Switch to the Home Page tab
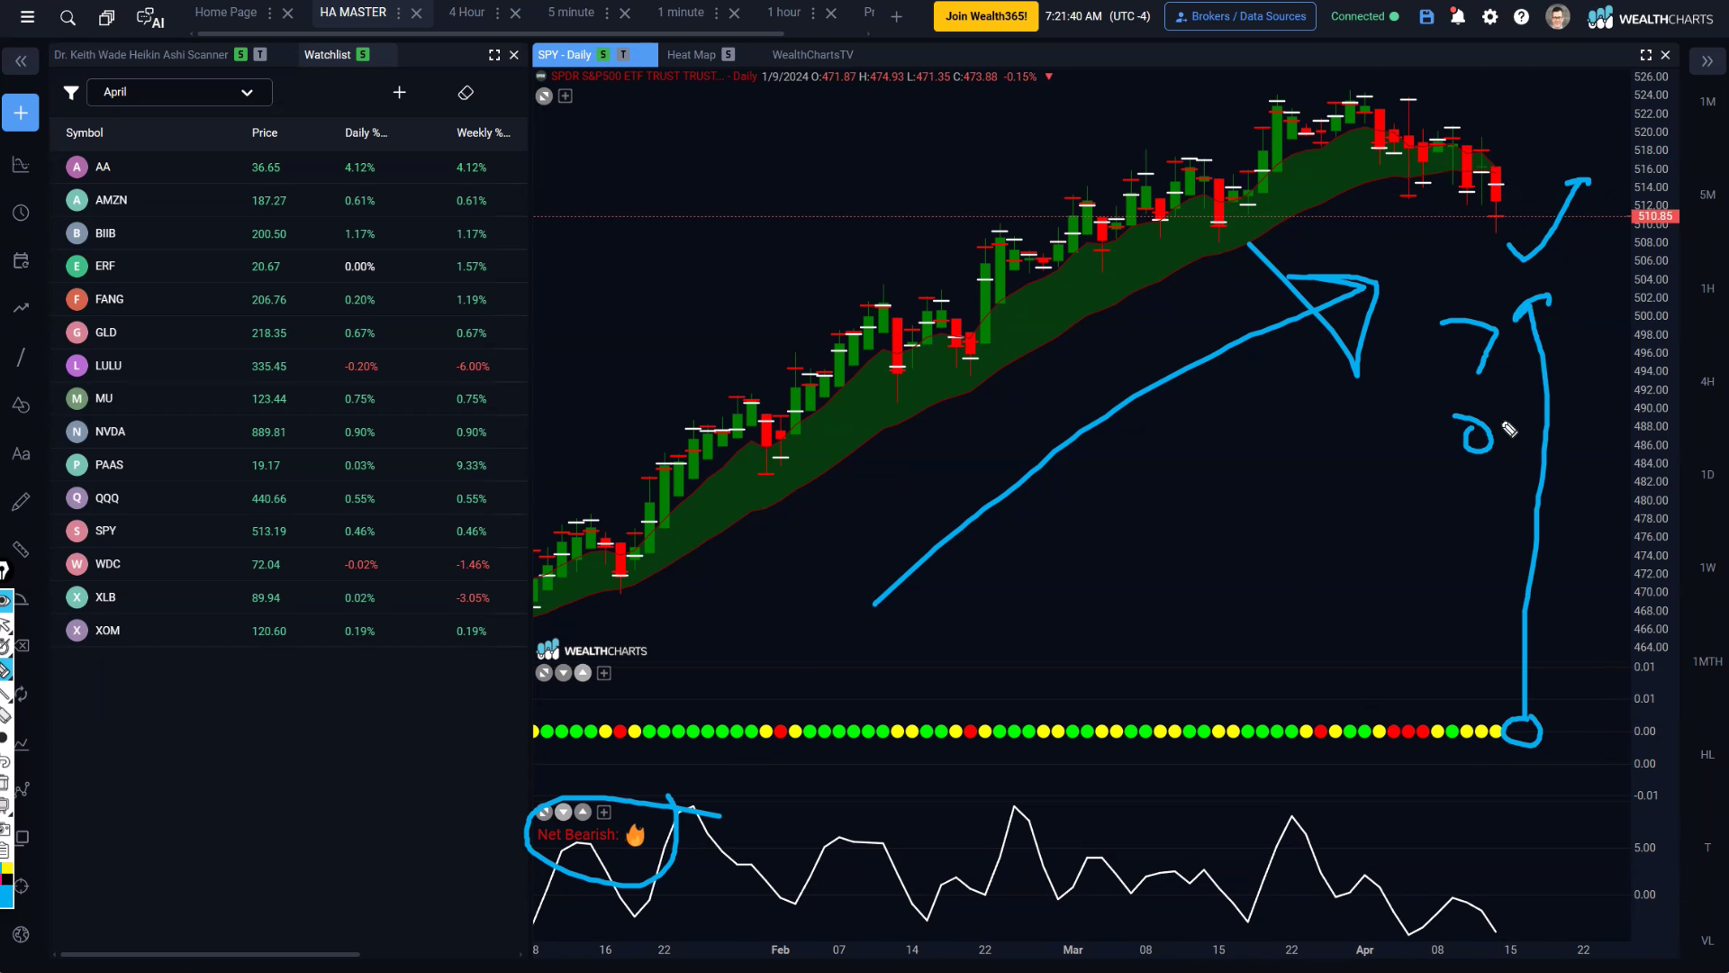The image size is (1729, 973). 226,13
